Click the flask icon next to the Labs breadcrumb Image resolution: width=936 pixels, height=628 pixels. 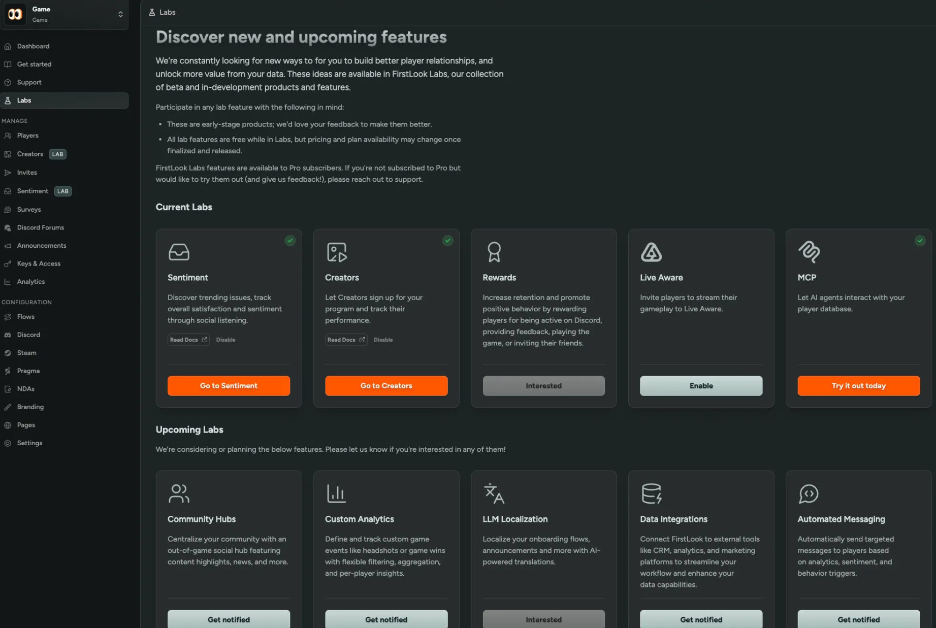pyautogui.click(x=152, y=12)
